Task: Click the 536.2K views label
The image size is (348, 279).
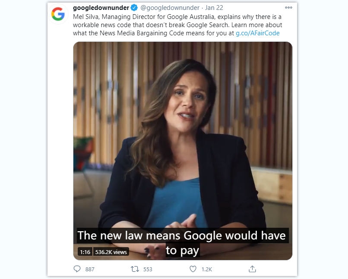Action: tap(111, 252)
